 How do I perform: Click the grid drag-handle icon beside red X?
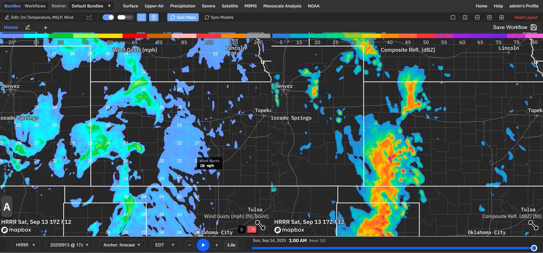pos(242,229)
